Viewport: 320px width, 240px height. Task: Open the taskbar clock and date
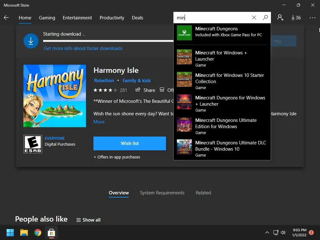299,232
